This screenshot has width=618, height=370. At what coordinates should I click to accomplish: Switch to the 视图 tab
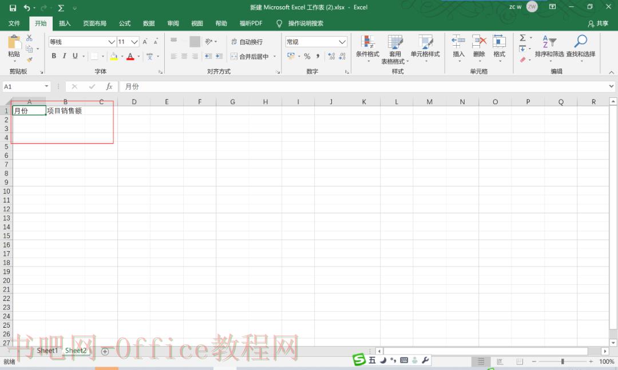[197, 23]
